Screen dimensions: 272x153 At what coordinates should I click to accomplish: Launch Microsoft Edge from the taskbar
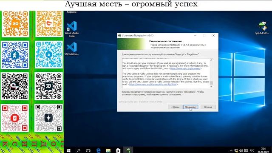tap(98, 150)
